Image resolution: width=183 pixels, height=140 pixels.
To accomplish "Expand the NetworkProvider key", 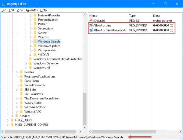I will [30, 15].
